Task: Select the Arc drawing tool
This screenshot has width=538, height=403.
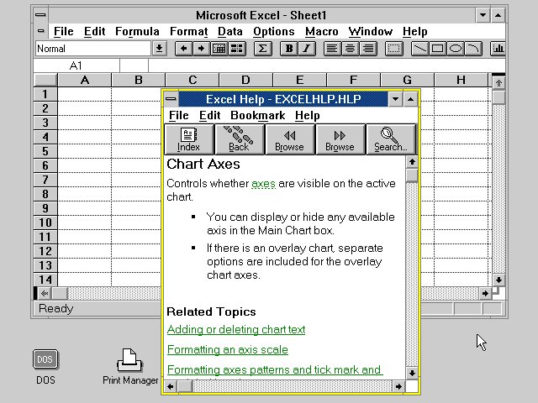Action: point(473,49)
